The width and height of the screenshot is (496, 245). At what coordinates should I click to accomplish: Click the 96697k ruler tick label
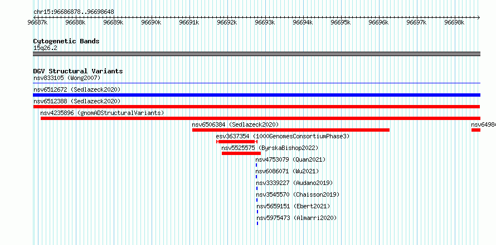[417, 22]
